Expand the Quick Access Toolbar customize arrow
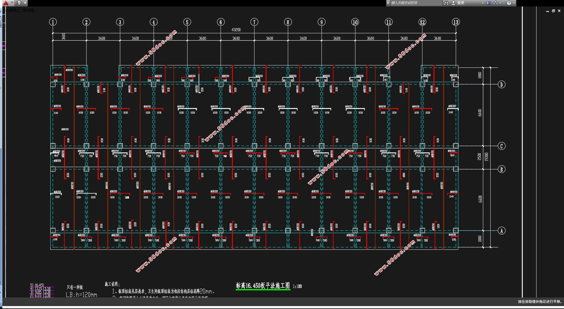The height and width of the screenshot is (309, 564). (25, 3)
